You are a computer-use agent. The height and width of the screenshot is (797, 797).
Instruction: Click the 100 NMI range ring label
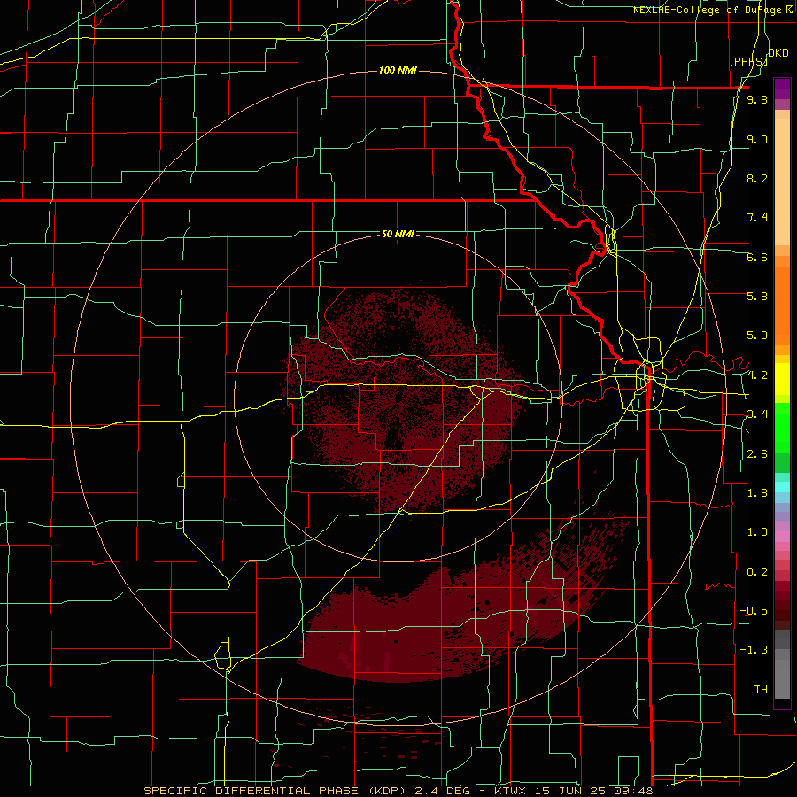point(398,70)
